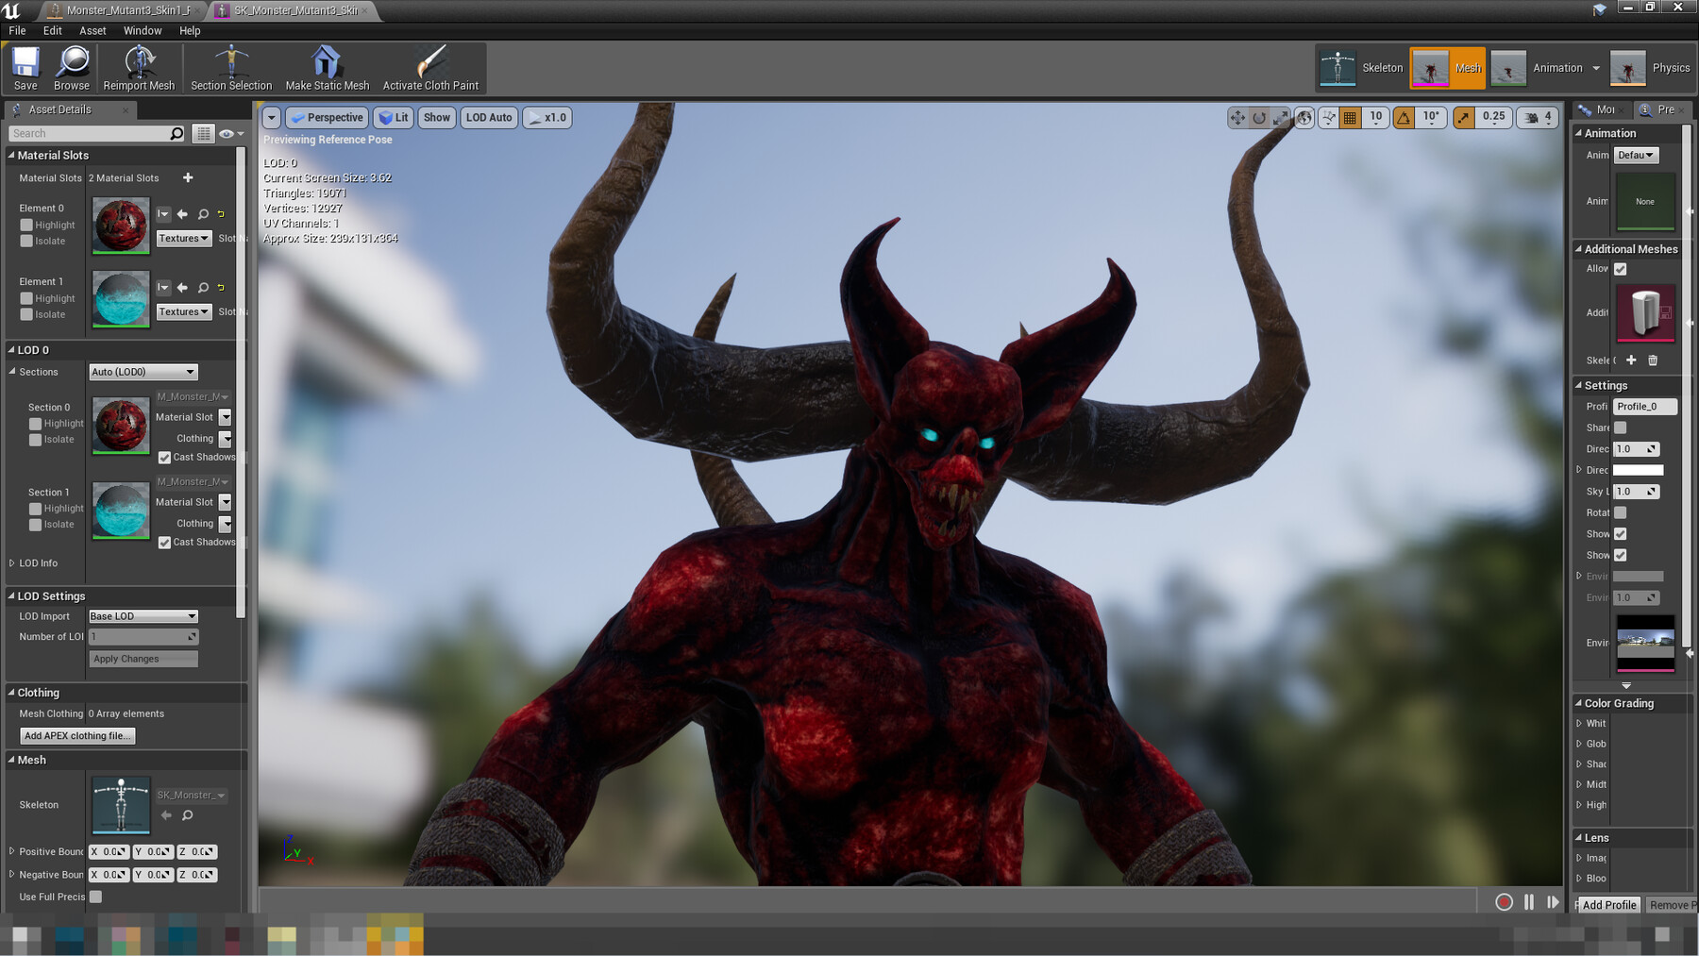Click the Add APEX clothing file button
Viewport: 1699px width, 956px height.
click(76, 735)
